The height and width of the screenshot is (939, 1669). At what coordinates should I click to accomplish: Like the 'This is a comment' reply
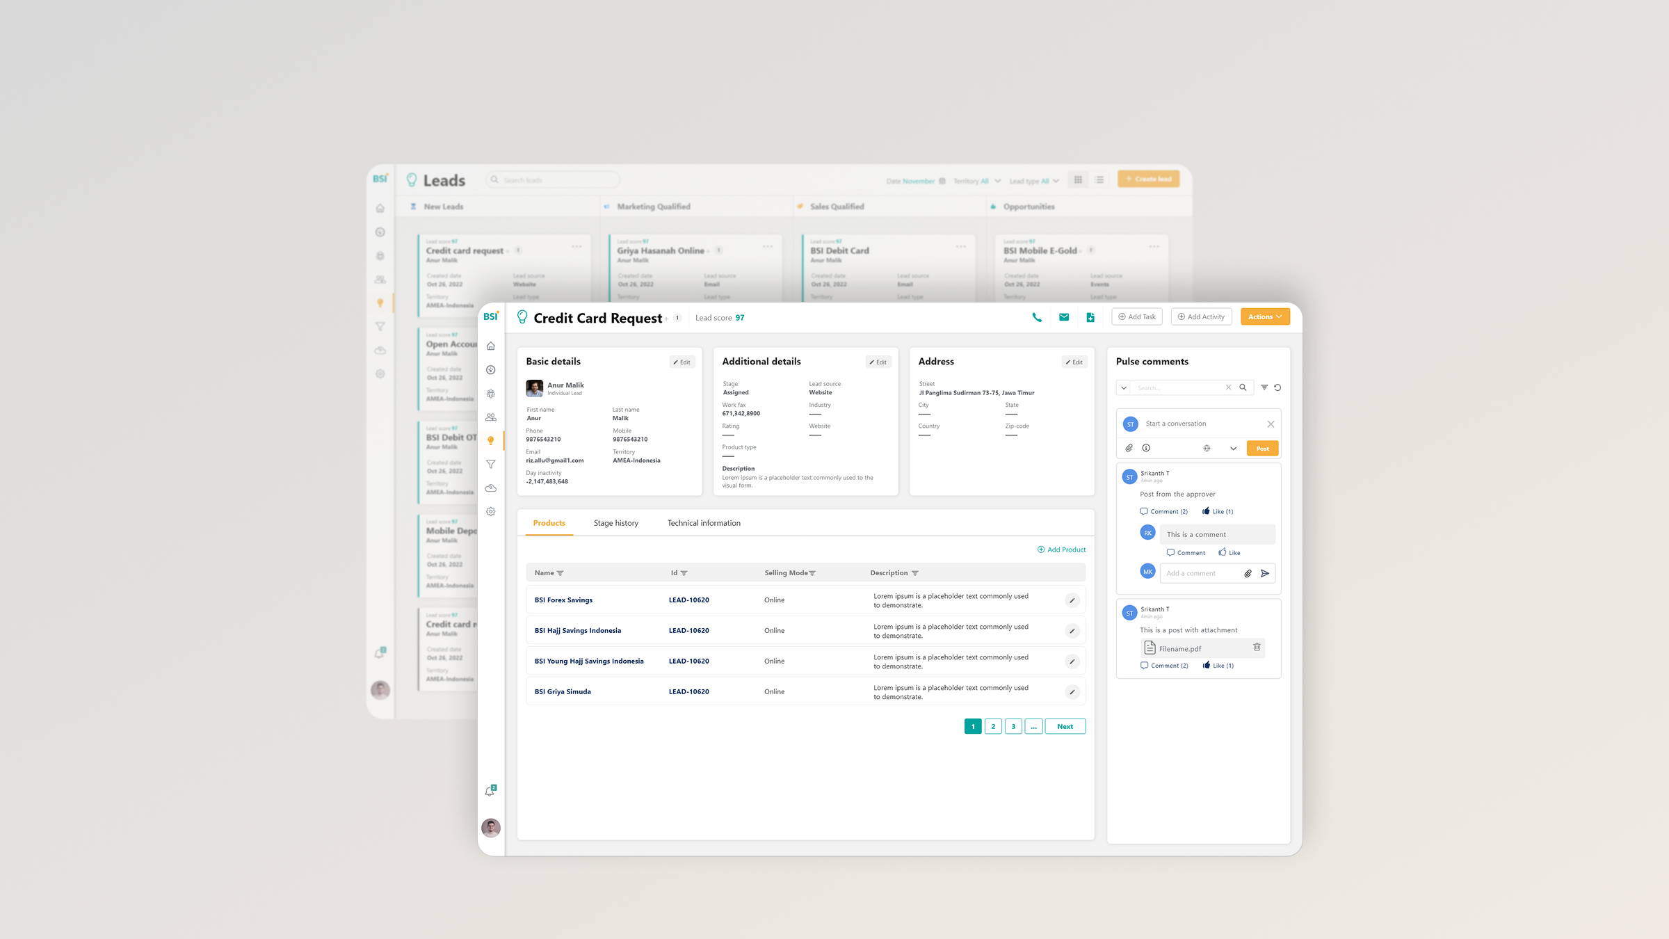coord(1229,552)
